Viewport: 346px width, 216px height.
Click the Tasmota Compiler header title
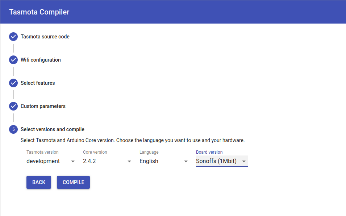coord(39,12)
